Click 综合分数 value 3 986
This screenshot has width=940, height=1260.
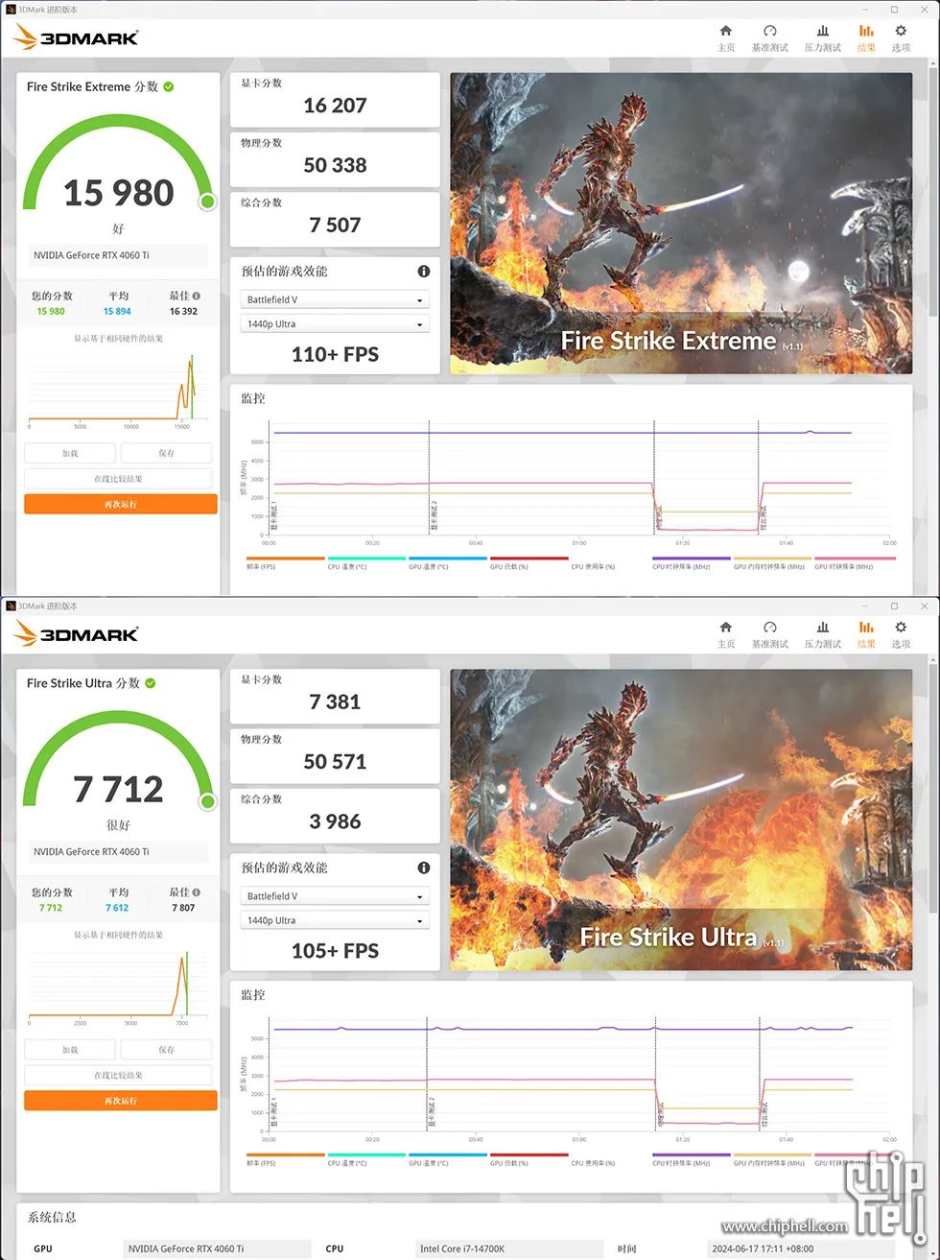335,821
